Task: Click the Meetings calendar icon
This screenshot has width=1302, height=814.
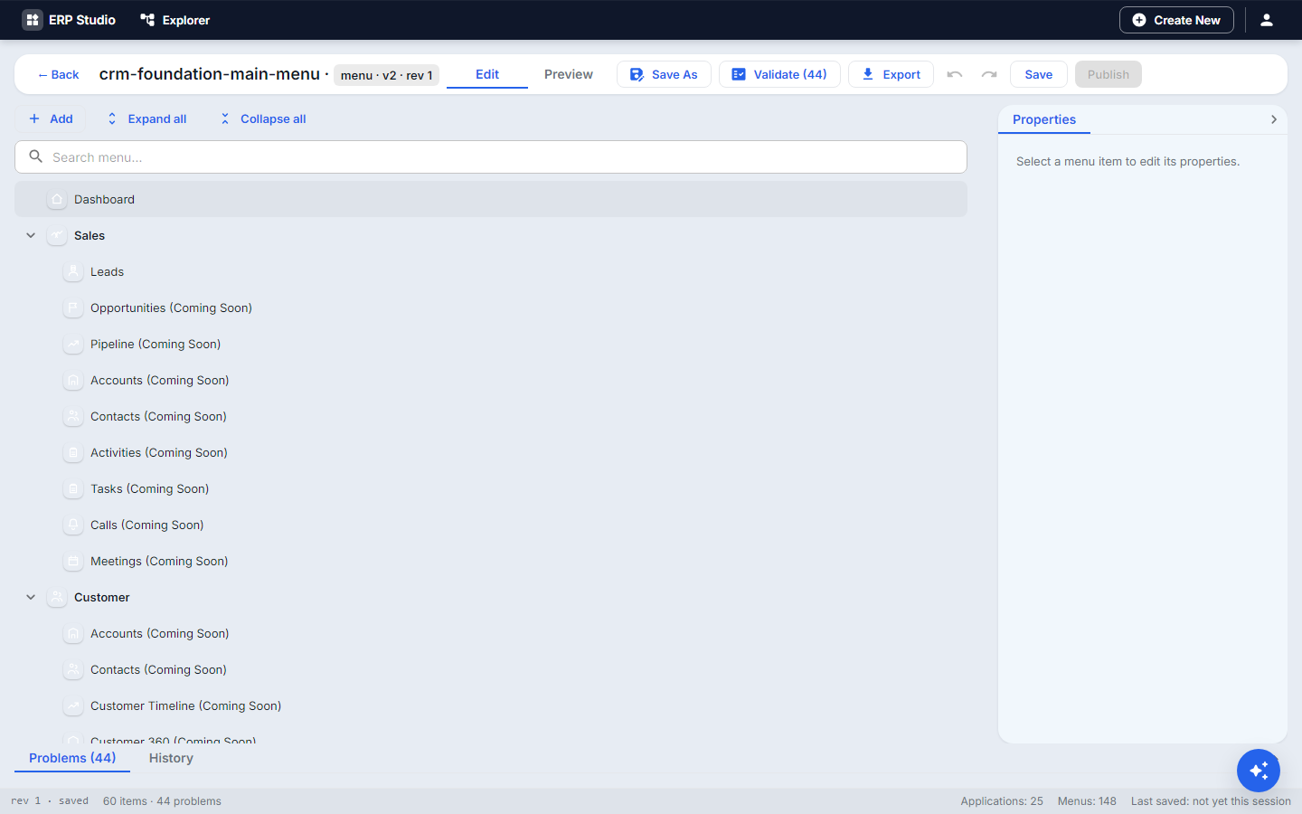Action: (73, 561)
